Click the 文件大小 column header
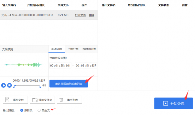Screen dimensions: 195x115 point(63,5)
